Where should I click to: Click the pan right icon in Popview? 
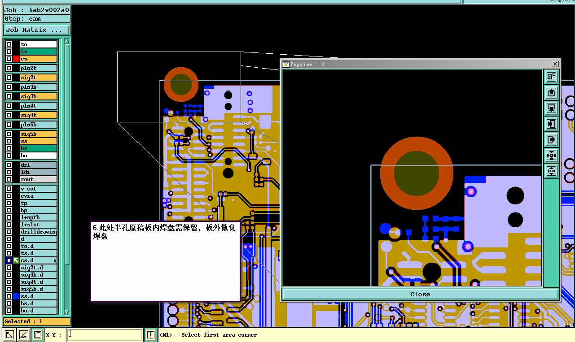coord(551,140)
